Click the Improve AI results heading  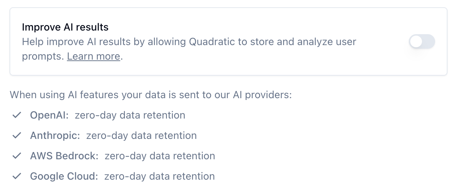65,27
